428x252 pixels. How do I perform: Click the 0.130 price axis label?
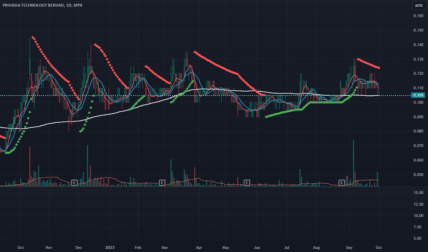418,59
